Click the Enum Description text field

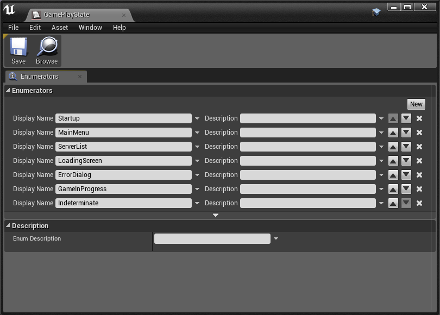click(212, 239)
